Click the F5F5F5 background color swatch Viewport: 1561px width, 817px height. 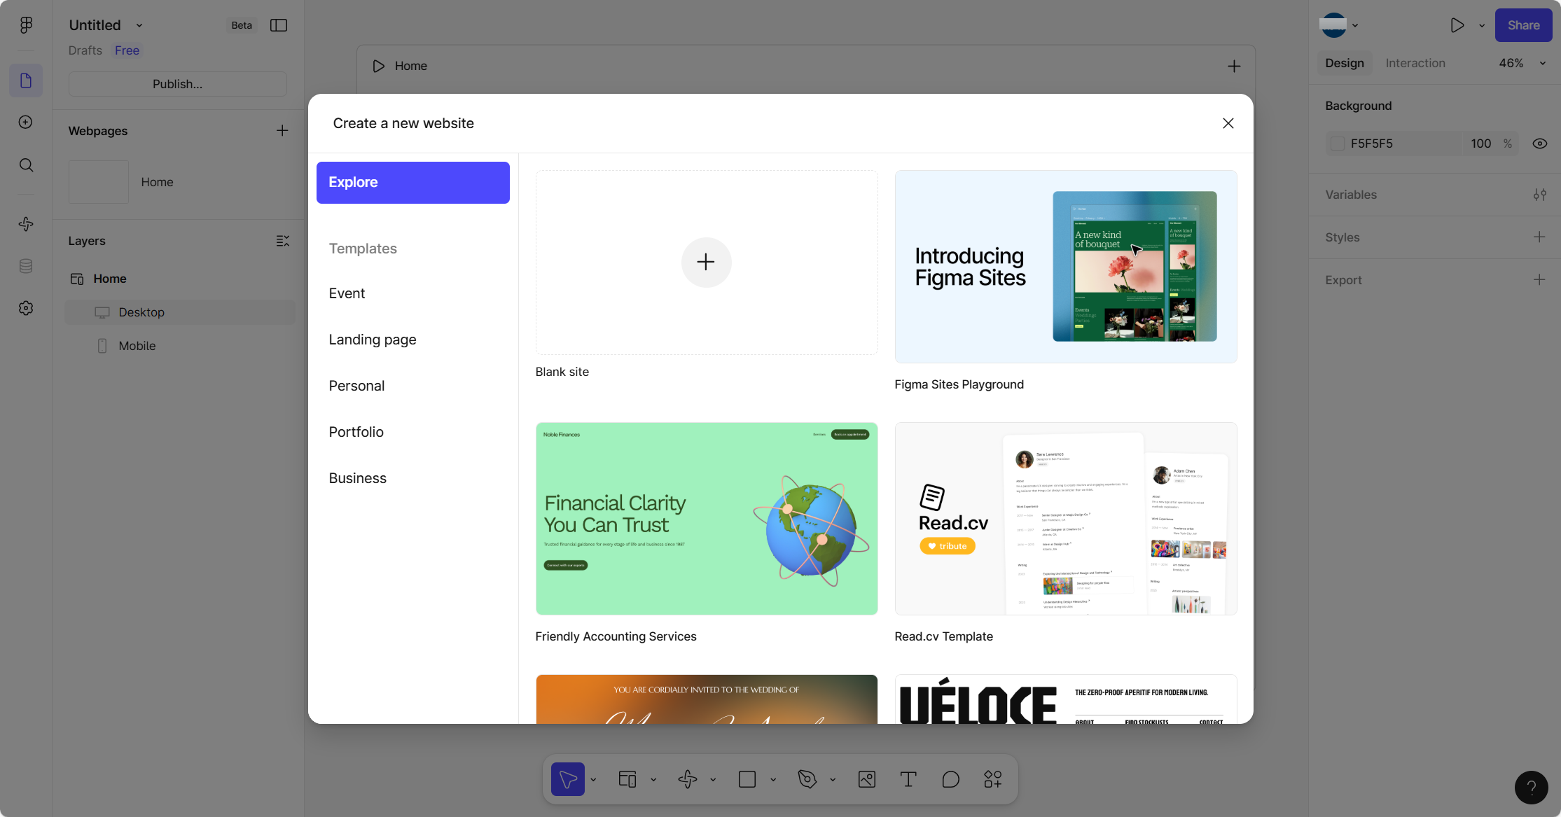pyautogui.click(x=1338, y=144)
